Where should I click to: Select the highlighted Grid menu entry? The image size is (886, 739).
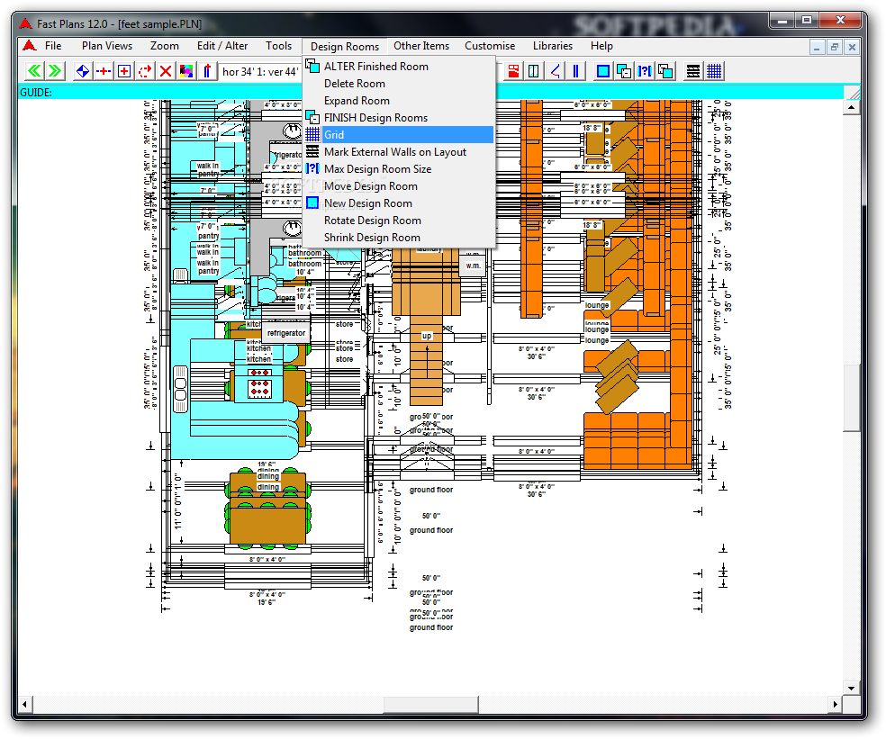399,134
